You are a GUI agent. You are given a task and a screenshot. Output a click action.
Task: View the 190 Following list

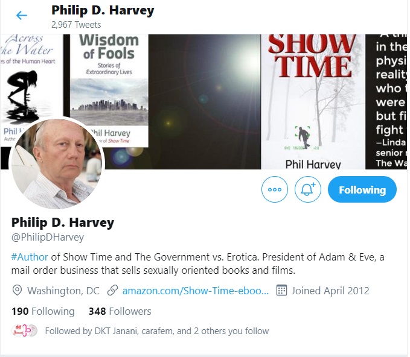pyautogui.click(x=43, y=311)
